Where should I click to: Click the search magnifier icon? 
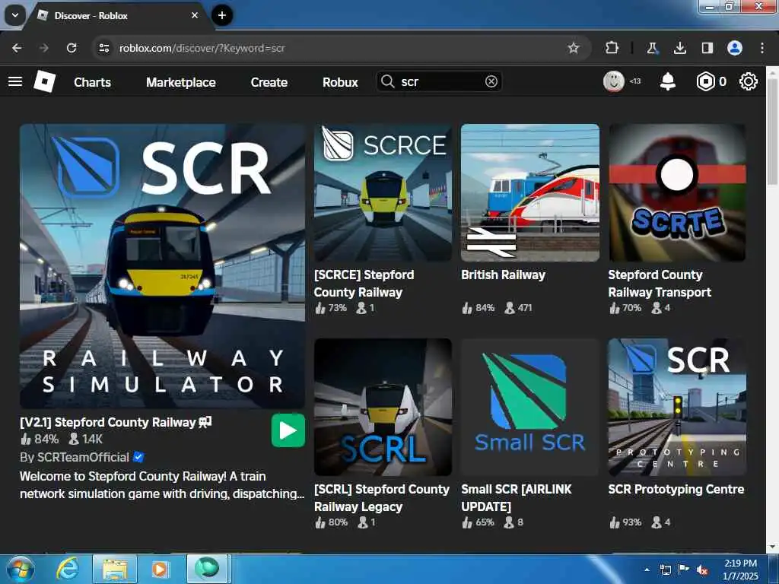[387, 81]
